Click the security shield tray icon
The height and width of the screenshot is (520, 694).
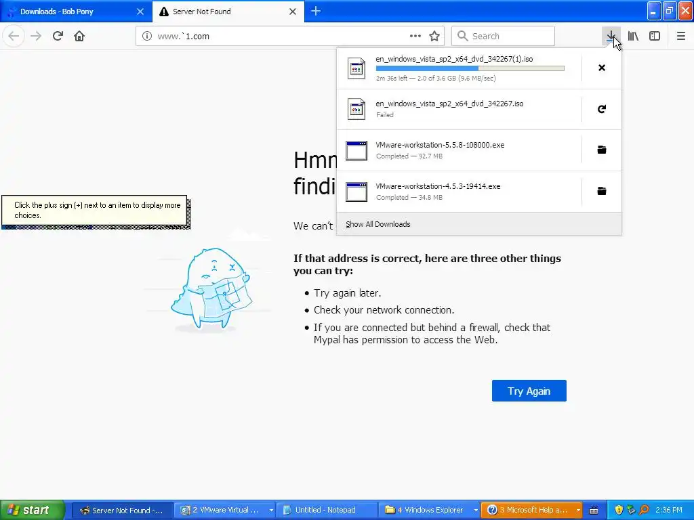618,510
